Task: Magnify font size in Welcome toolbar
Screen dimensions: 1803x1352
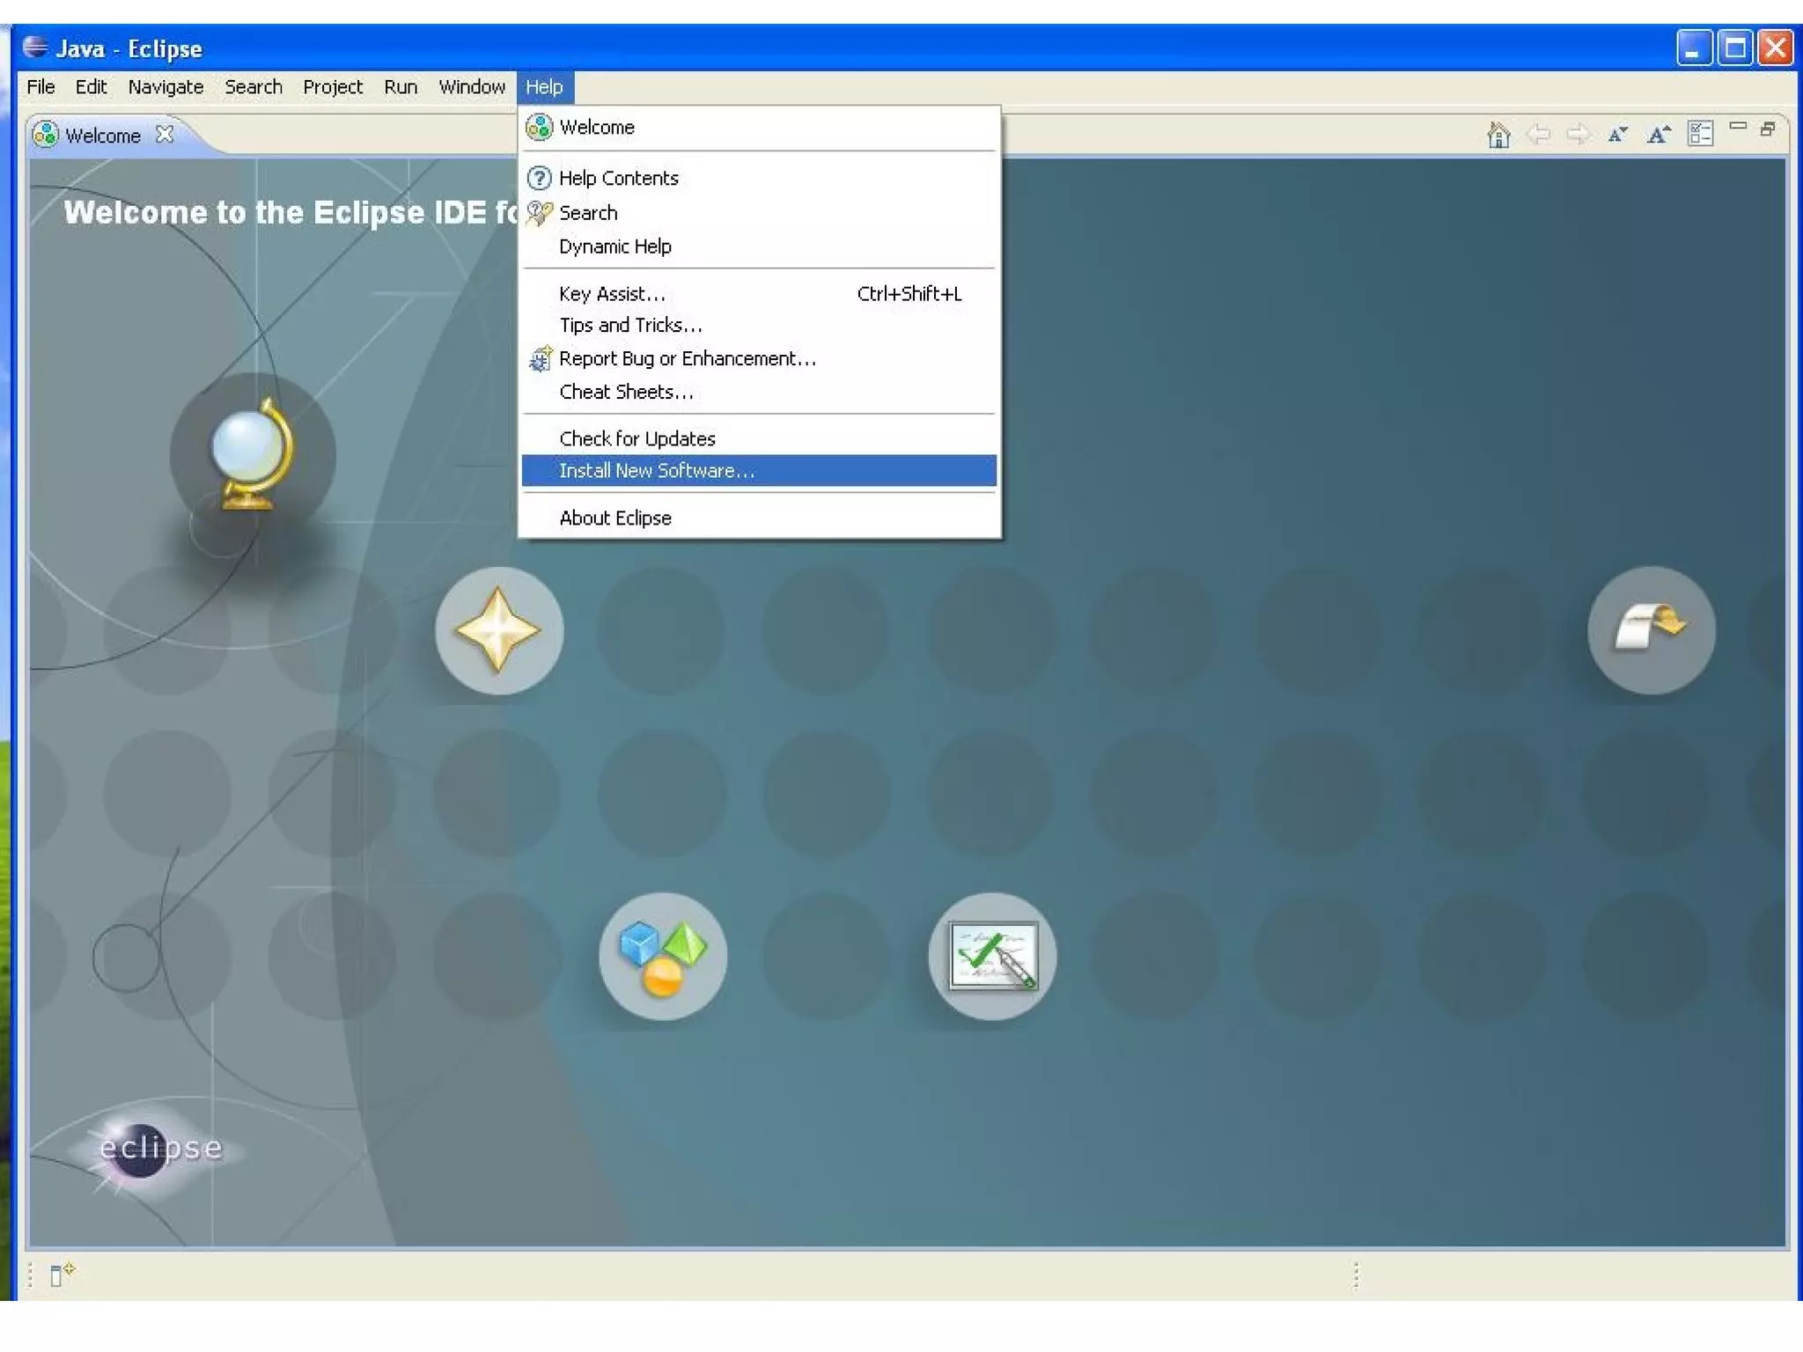Action: pyautogui.click(x=1659, y=135)
